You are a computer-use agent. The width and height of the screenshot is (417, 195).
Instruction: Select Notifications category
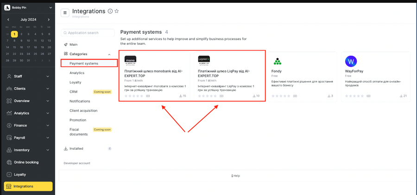tap(80, 101)
